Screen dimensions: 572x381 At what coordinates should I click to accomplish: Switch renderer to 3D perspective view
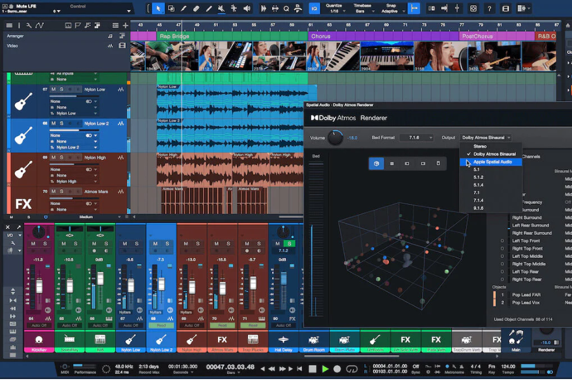pos(376,163)
